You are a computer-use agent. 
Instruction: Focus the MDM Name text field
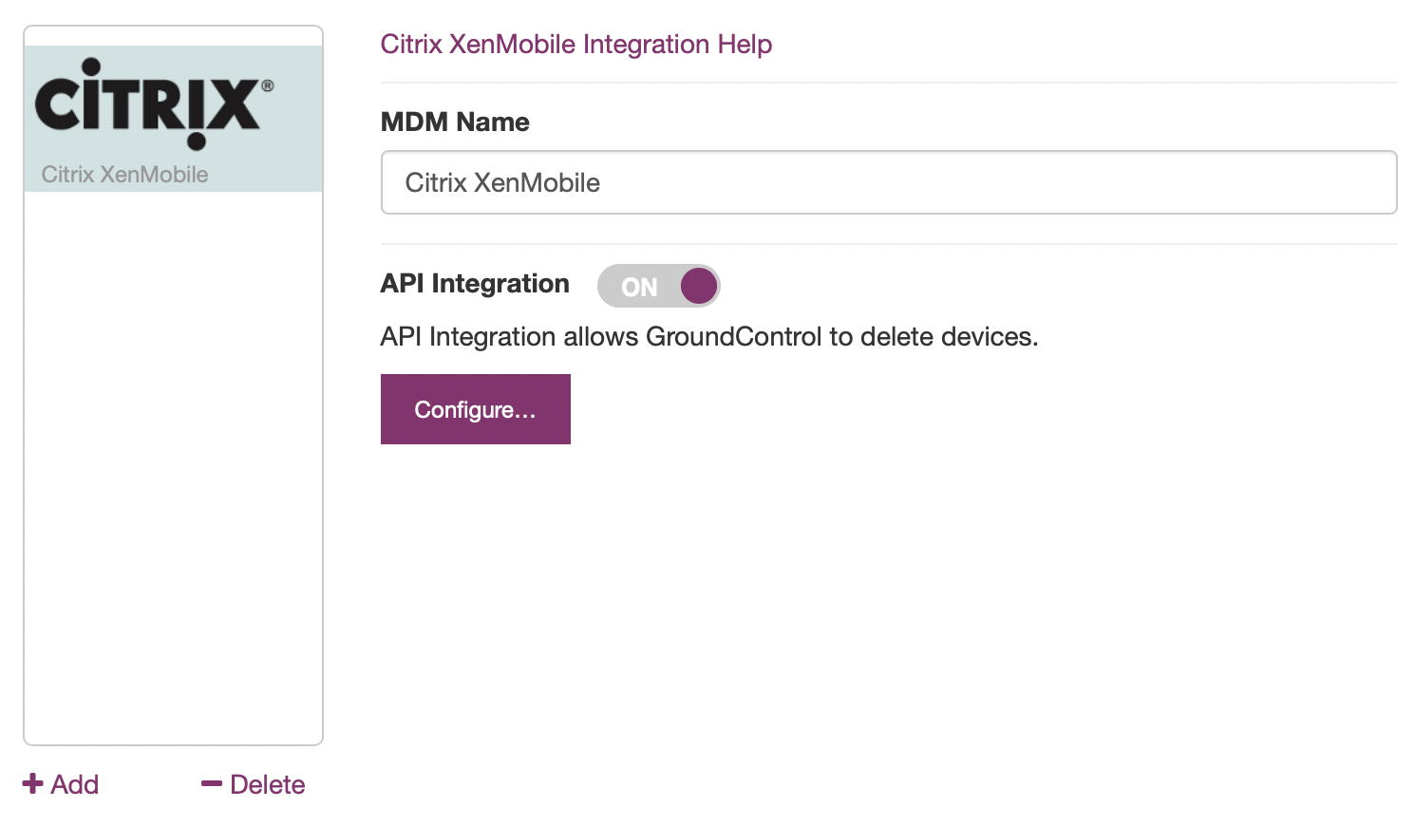889,182
